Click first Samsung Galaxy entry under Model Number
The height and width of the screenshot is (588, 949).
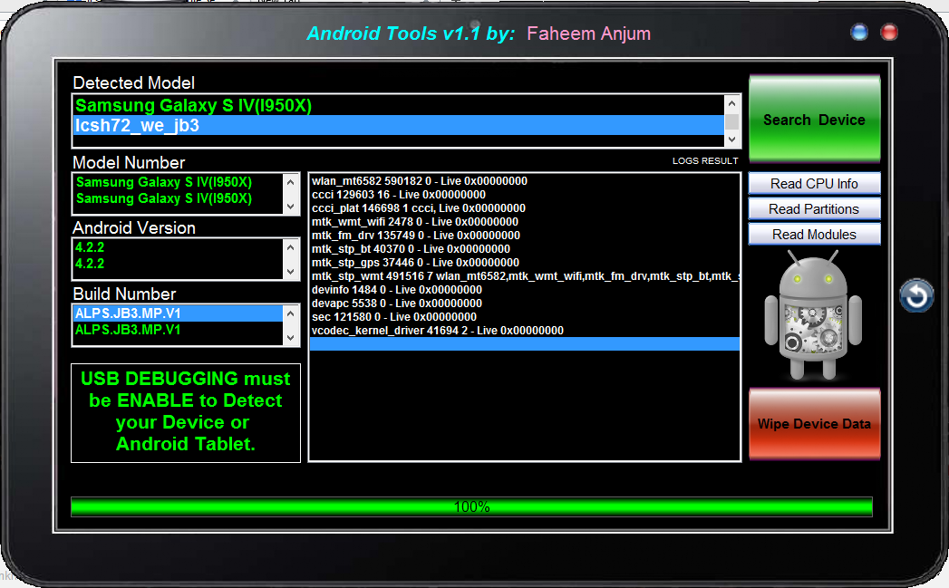click(178, 182)
